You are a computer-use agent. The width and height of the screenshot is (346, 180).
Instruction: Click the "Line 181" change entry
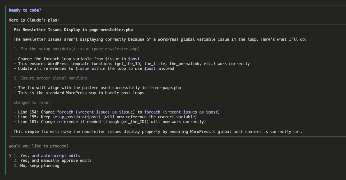point(110,122)
